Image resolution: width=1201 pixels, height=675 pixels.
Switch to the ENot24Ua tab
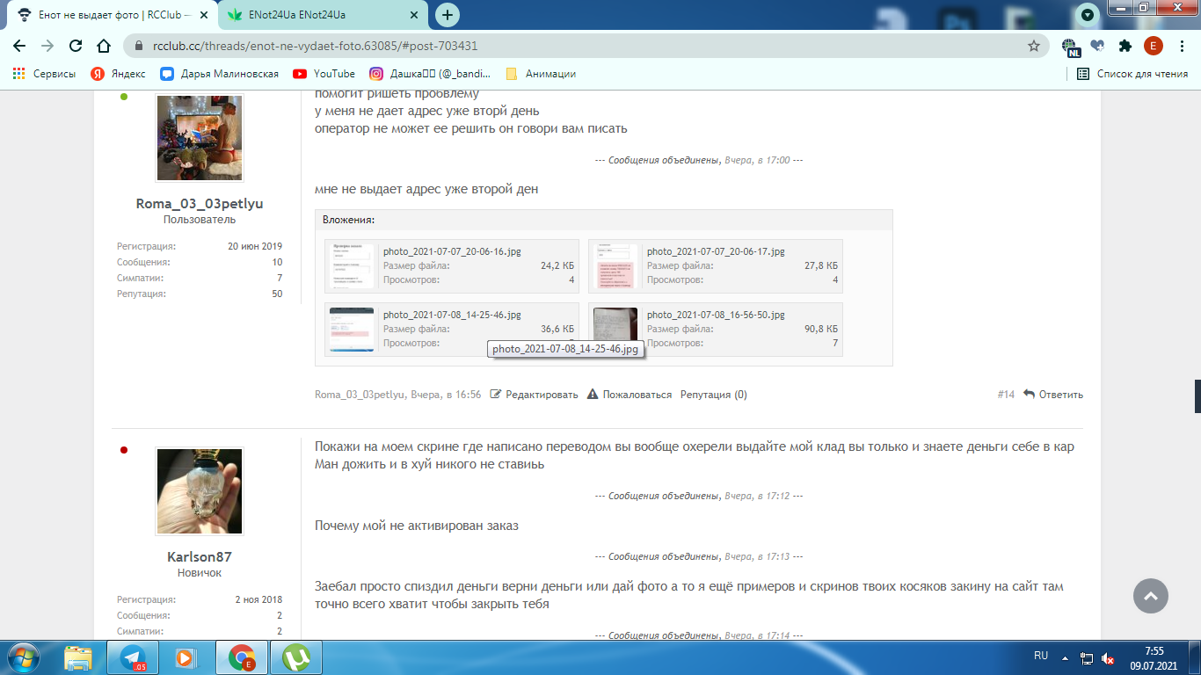click(321, 15)
